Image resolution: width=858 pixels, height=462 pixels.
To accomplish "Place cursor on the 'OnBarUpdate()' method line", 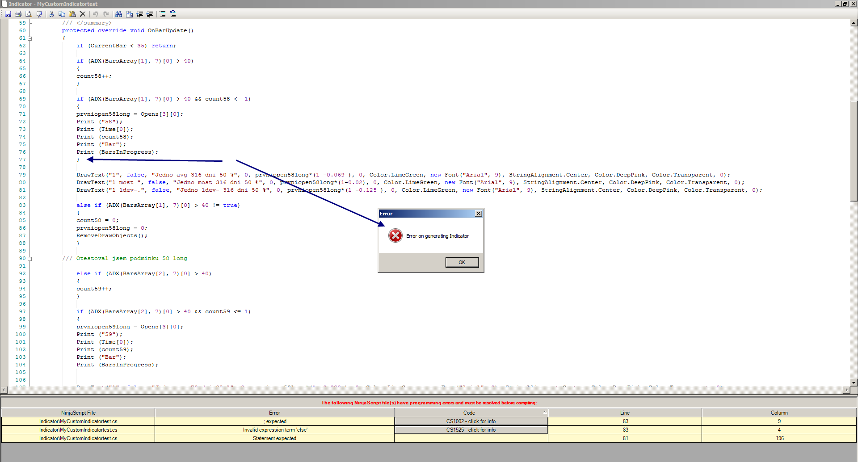I will (128, 30).
